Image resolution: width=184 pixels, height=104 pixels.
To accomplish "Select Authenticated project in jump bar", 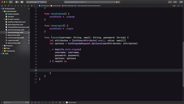I will (x=44, y=6).
